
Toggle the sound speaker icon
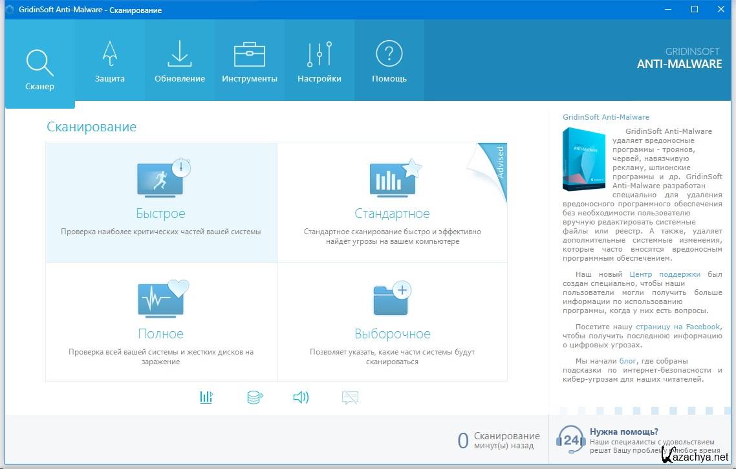pyautogui.click(x=301, y=397)
